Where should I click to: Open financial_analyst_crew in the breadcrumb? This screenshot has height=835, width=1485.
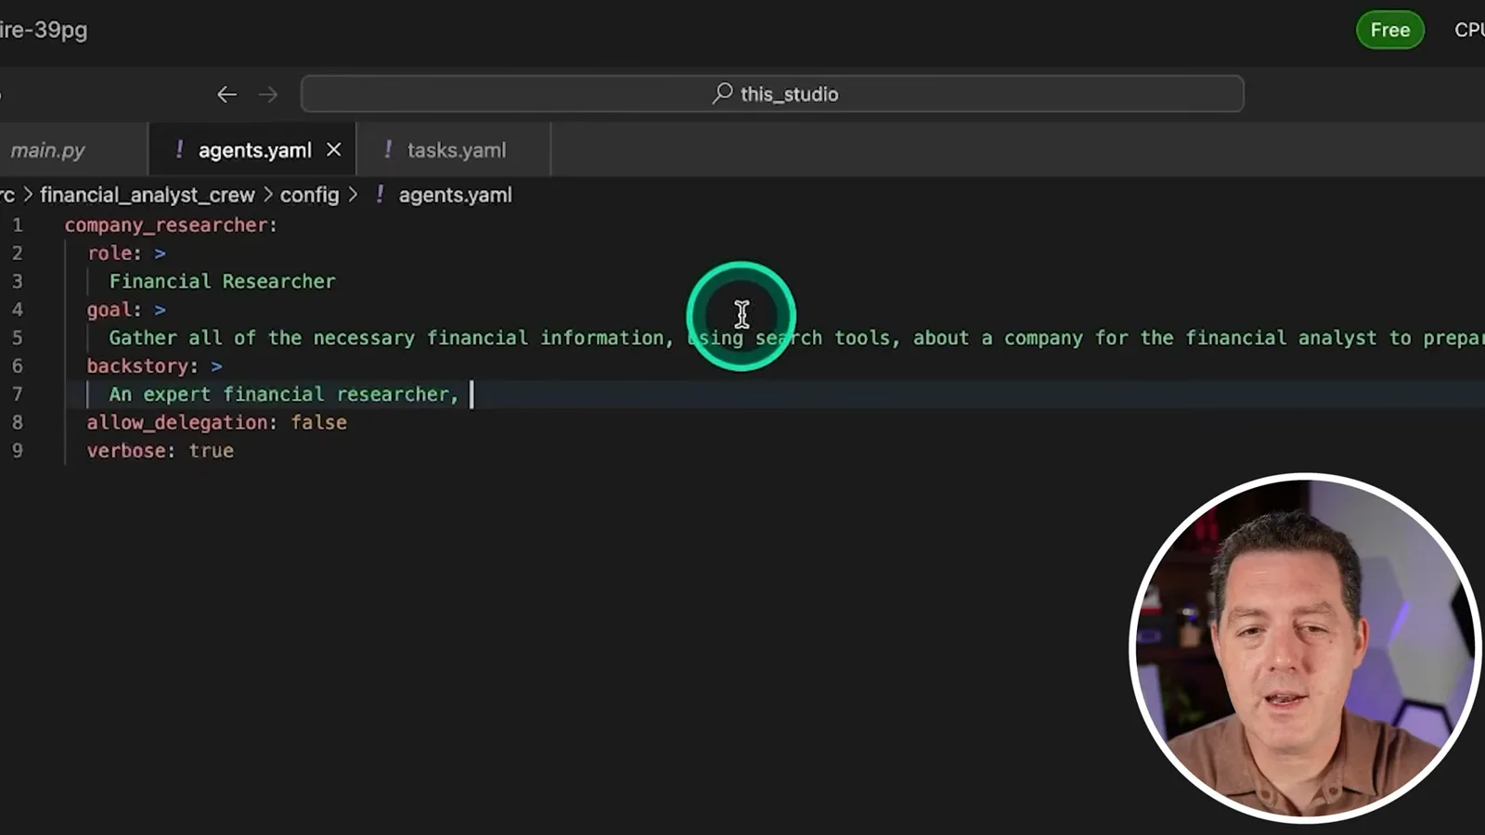coord(147,195)
